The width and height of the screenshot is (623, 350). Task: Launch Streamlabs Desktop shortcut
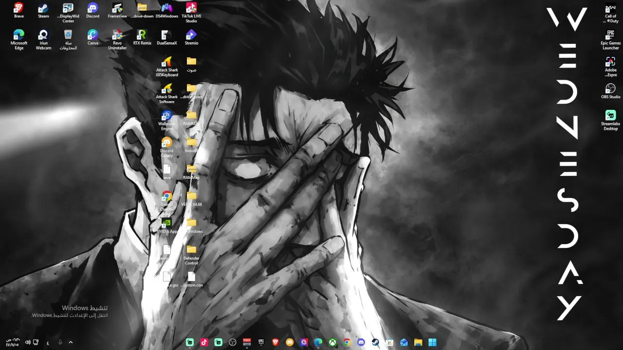point(610,120)
